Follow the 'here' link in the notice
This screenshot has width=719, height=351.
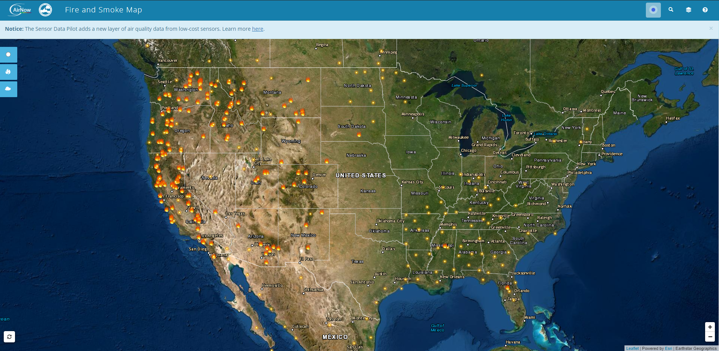(x=257, y=29)
